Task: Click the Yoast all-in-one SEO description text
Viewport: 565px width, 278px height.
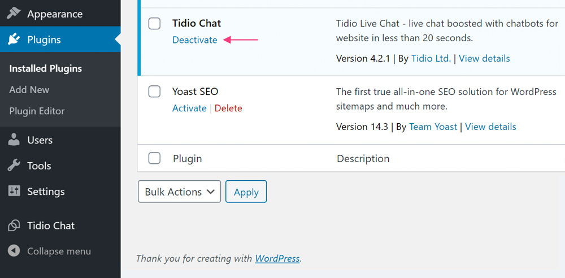Action: tap(446, 99)
